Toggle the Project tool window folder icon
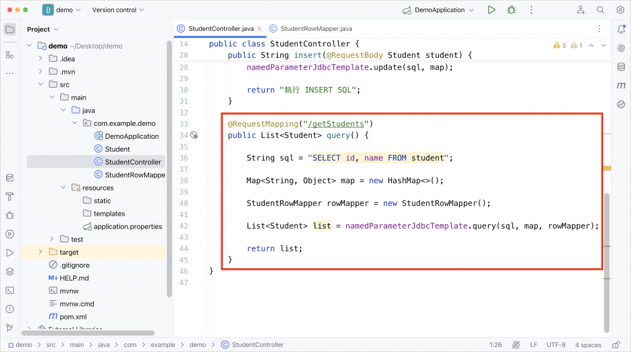Image resolution: width=631 pixels, height=352 pixels. (10, 29)
